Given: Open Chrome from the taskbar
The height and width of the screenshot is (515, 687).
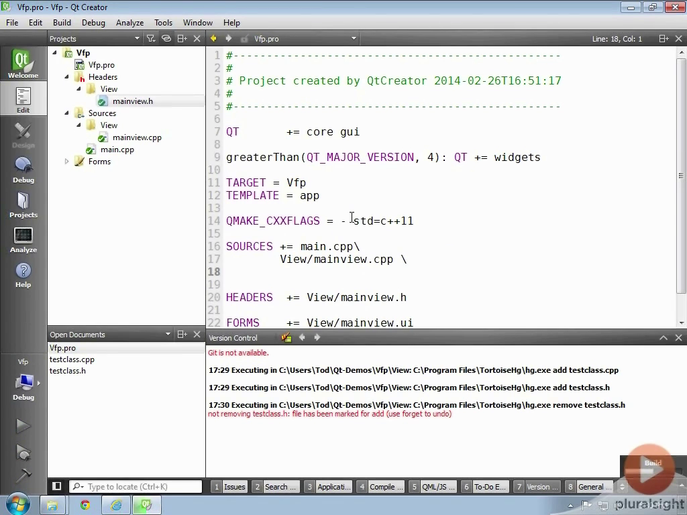Looking at the screenshot, I should 85,505.
